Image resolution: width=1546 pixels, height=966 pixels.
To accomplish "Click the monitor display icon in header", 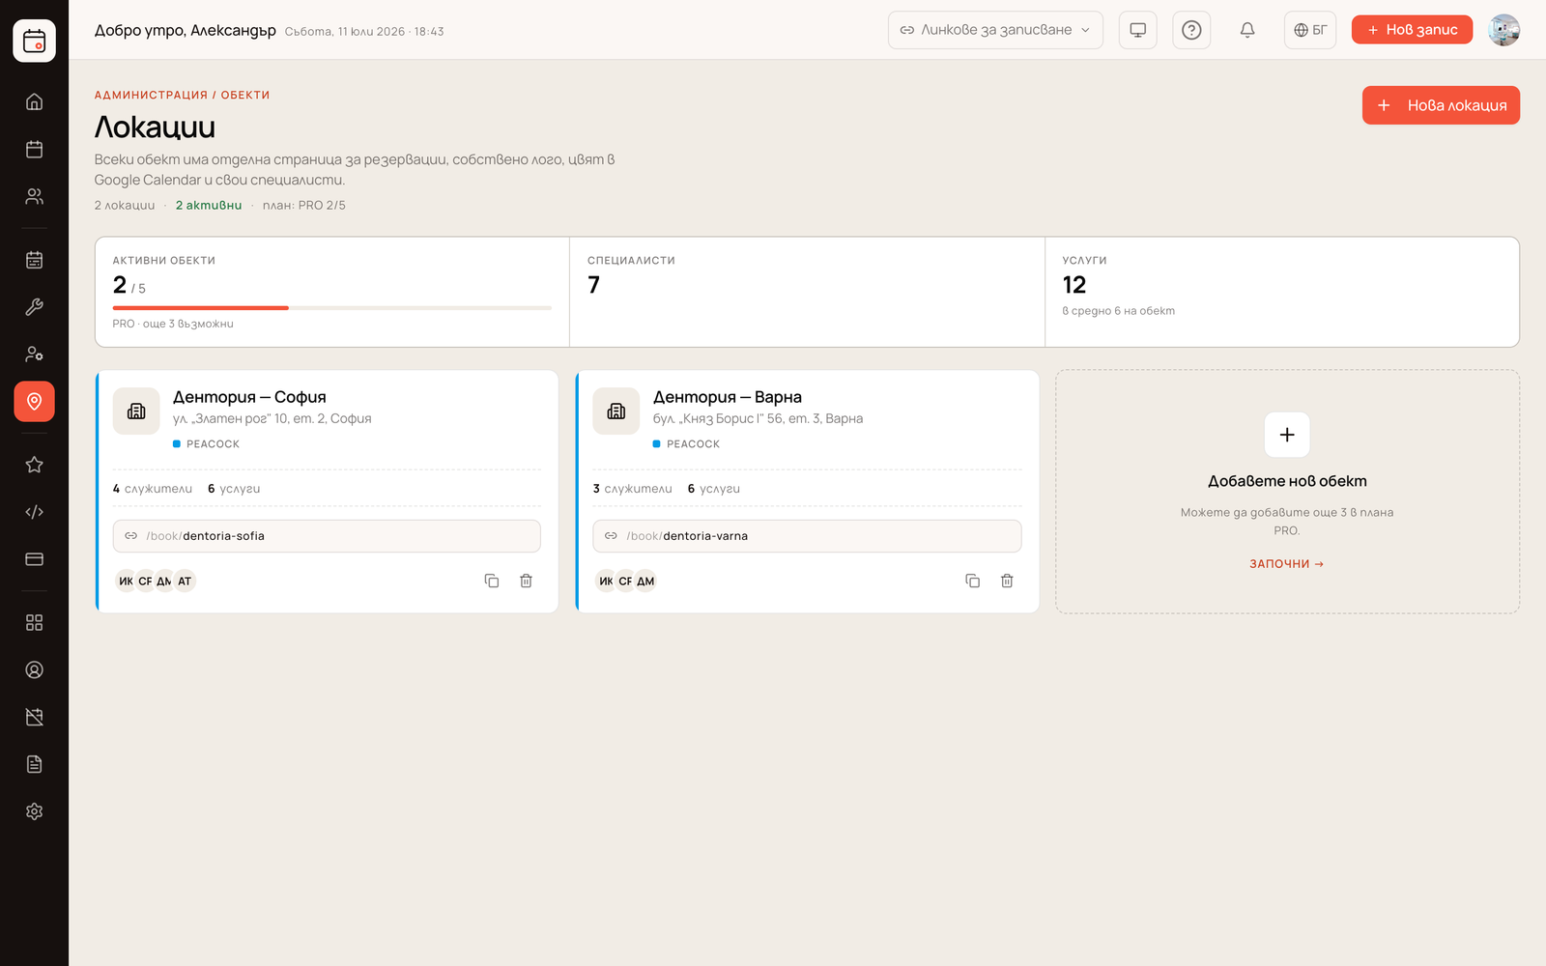I will click(1137, 30).
